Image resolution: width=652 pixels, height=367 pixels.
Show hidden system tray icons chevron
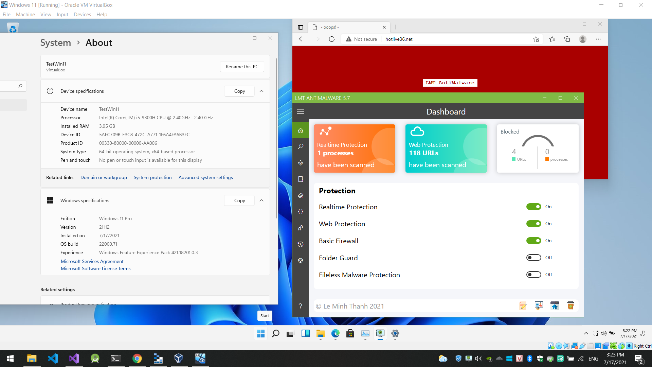pyautogui.click(x=586, y=333)
